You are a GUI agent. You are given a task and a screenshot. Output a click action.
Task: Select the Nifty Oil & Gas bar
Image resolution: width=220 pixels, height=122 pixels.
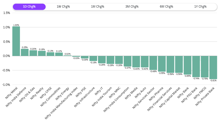point(33,53)
